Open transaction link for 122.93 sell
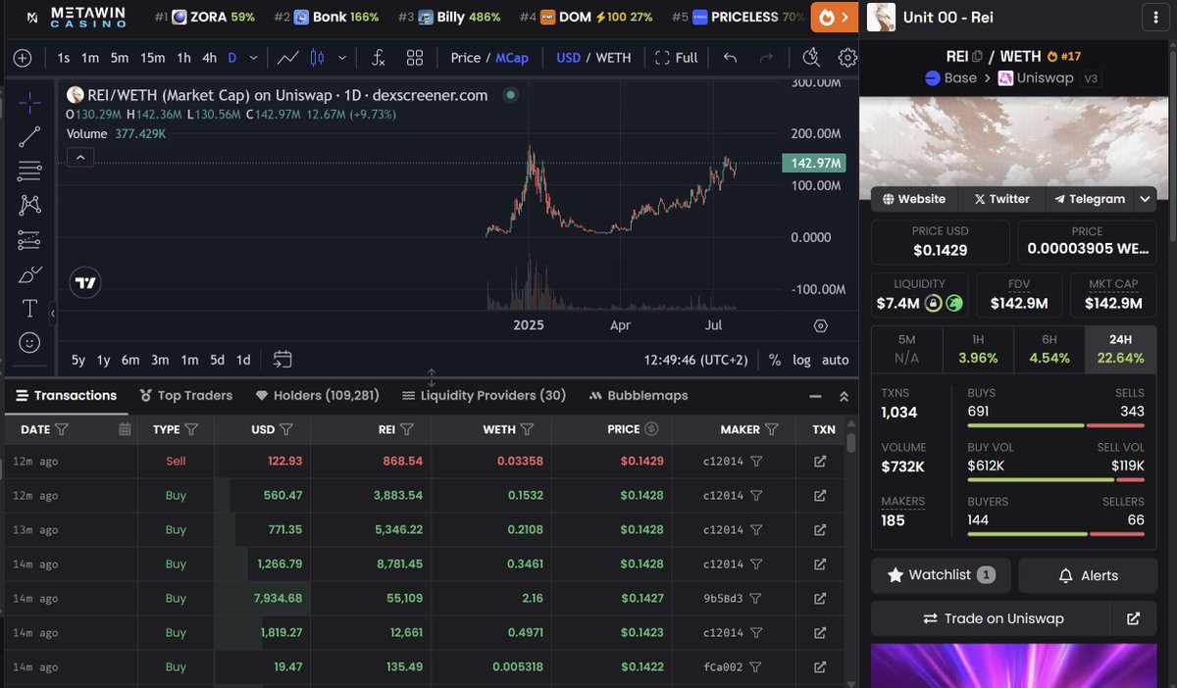Screen dimensions: 1177x688 pyautogui.click(x=820, y=461)
